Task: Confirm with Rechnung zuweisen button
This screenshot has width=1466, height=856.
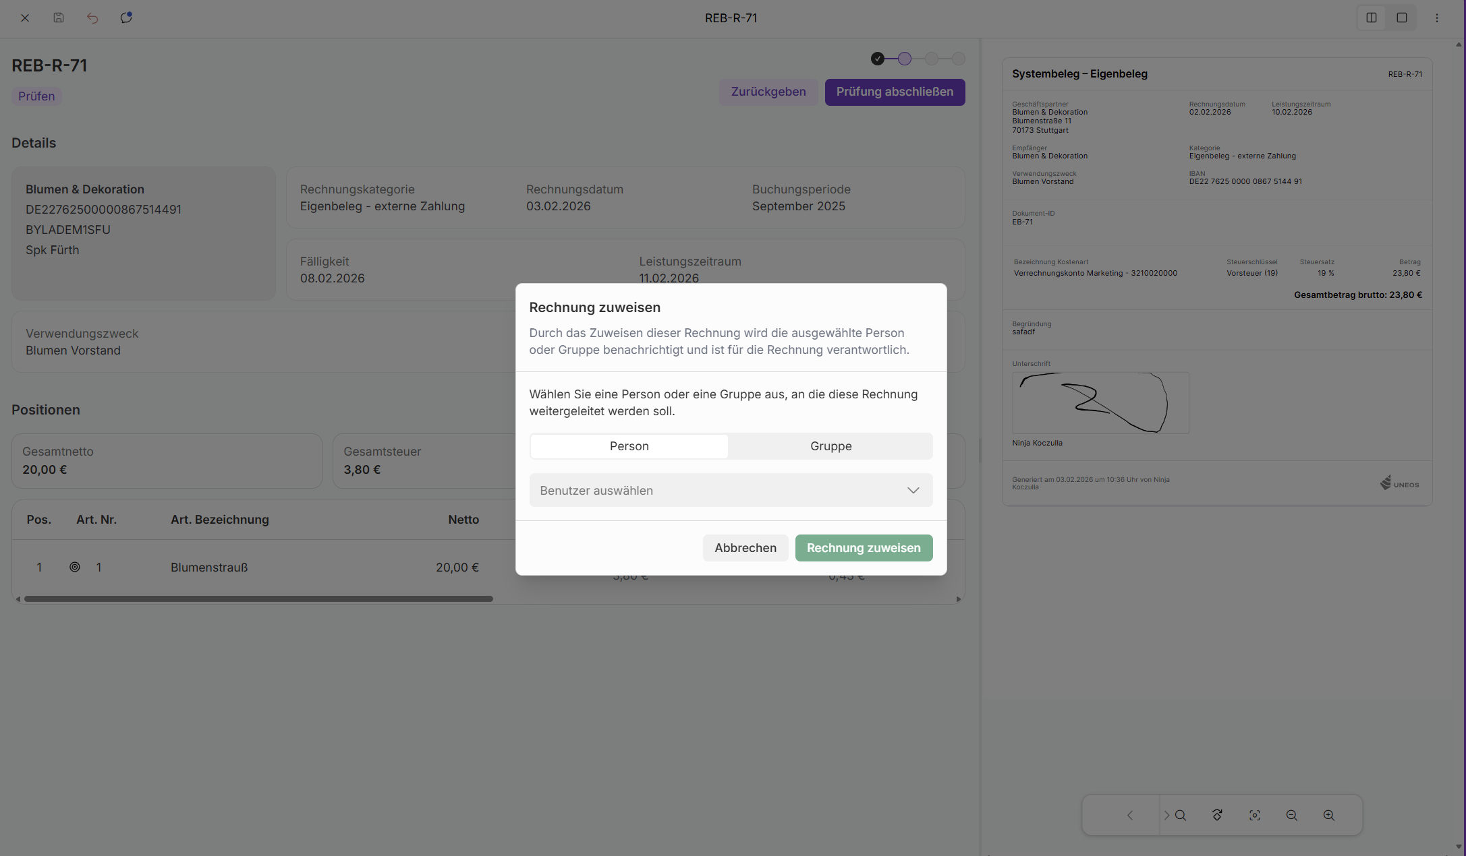Action: coord(864,548)
